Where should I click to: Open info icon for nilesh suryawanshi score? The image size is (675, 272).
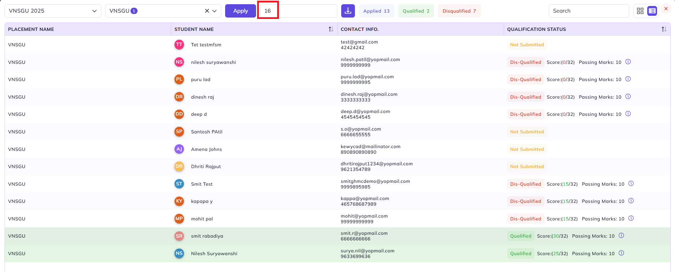click(628, 62)
